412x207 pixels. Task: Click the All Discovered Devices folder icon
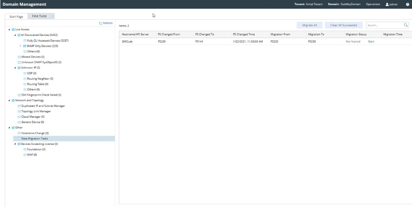tap(19, 35)
